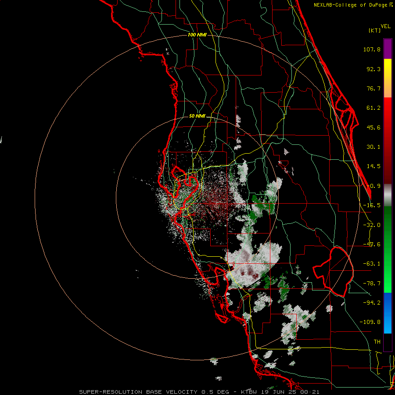Screen dimensions: 395x395
Task: Select the -63.1 scale value
Action: pyautogui.click(x=372, y=264)
